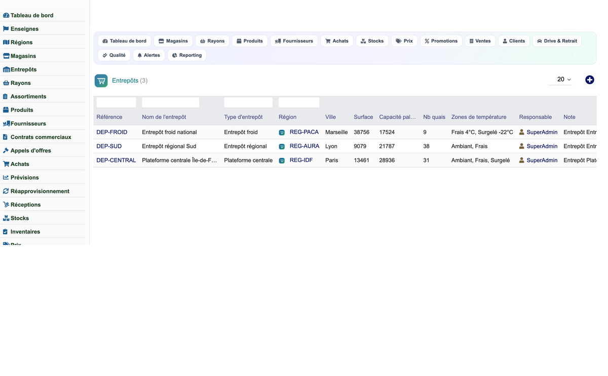The image size is (608, 376).
Task: Switch to Promotions top tab
Action: coord(441,41)
